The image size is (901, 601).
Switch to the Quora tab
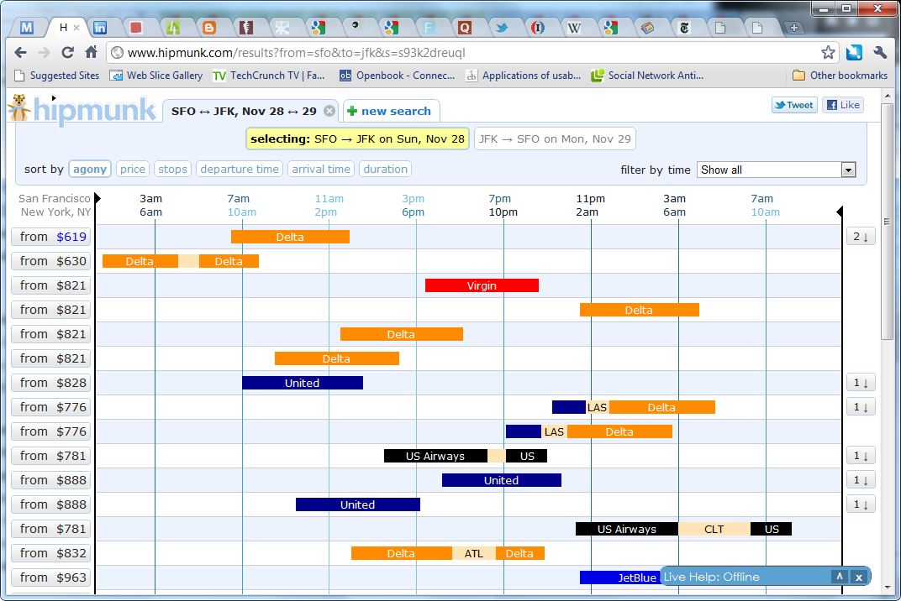465,28
